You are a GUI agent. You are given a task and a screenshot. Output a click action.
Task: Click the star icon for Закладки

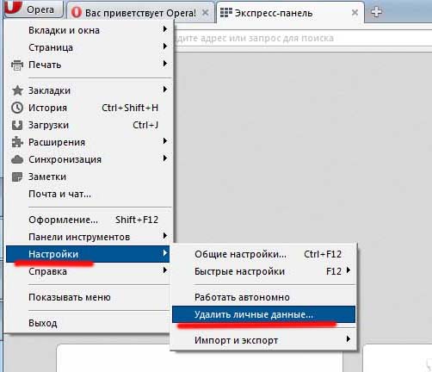(17, 90)
